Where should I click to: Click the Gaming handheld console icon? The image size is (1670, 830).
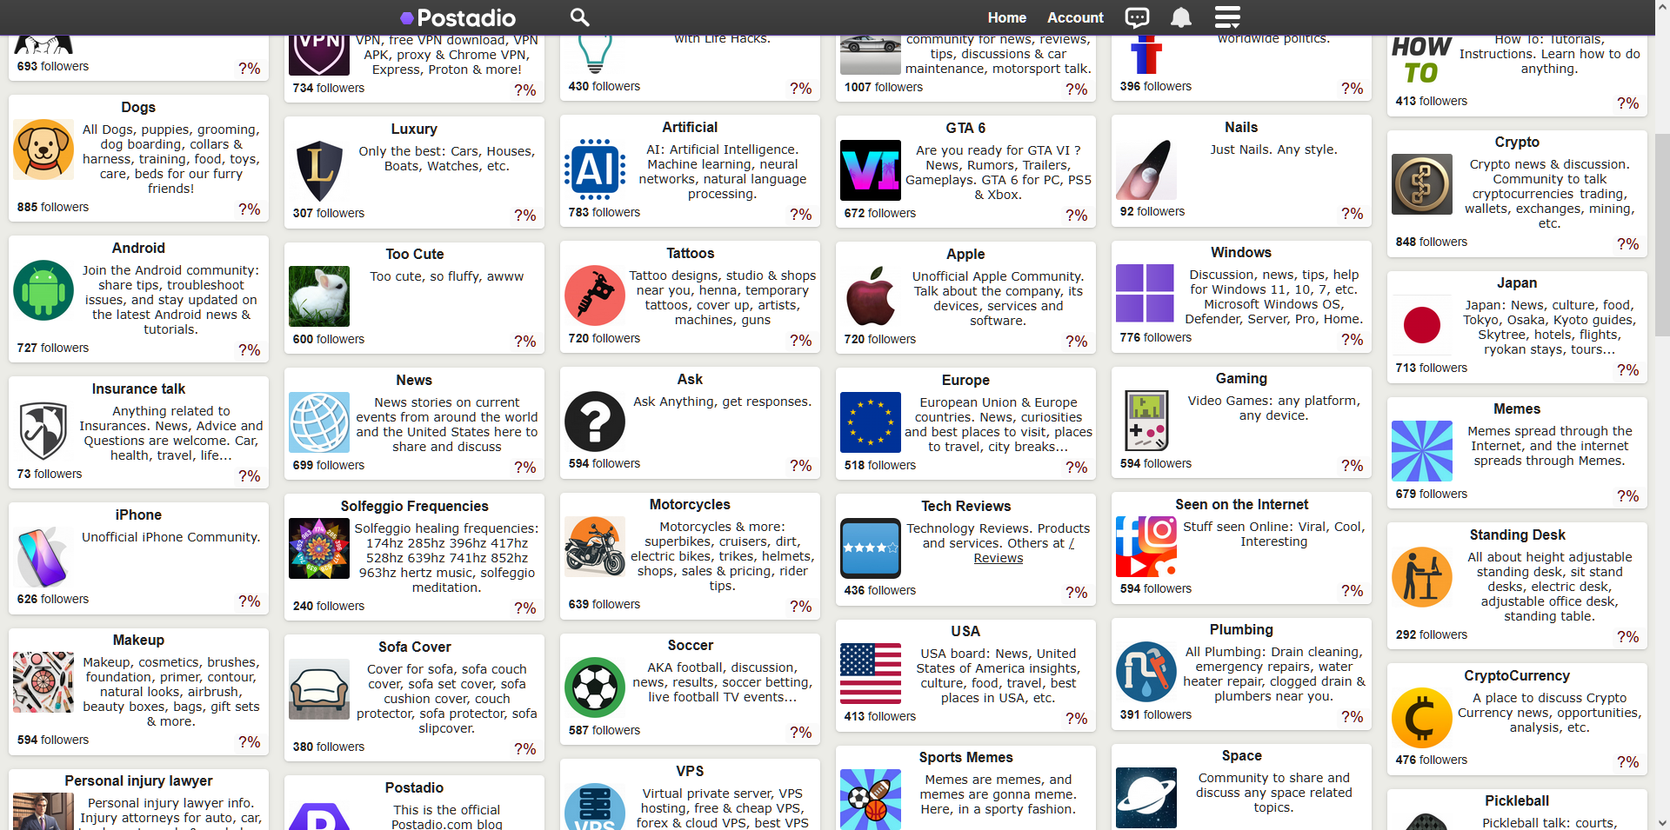click(1146, 421)
